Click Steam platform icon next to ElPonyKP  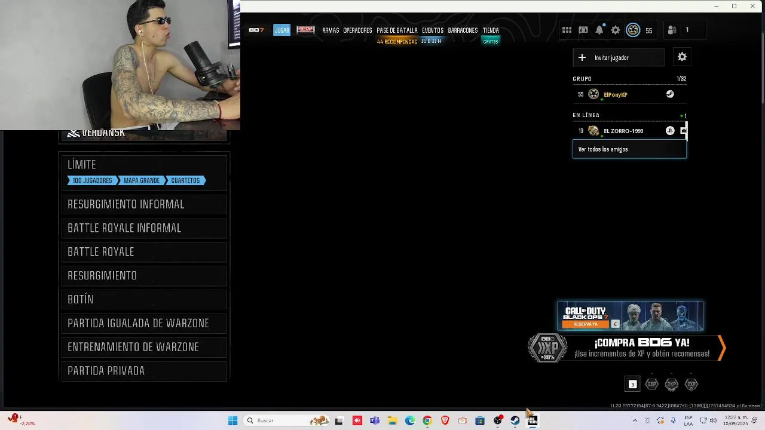[x=670, y=94]
